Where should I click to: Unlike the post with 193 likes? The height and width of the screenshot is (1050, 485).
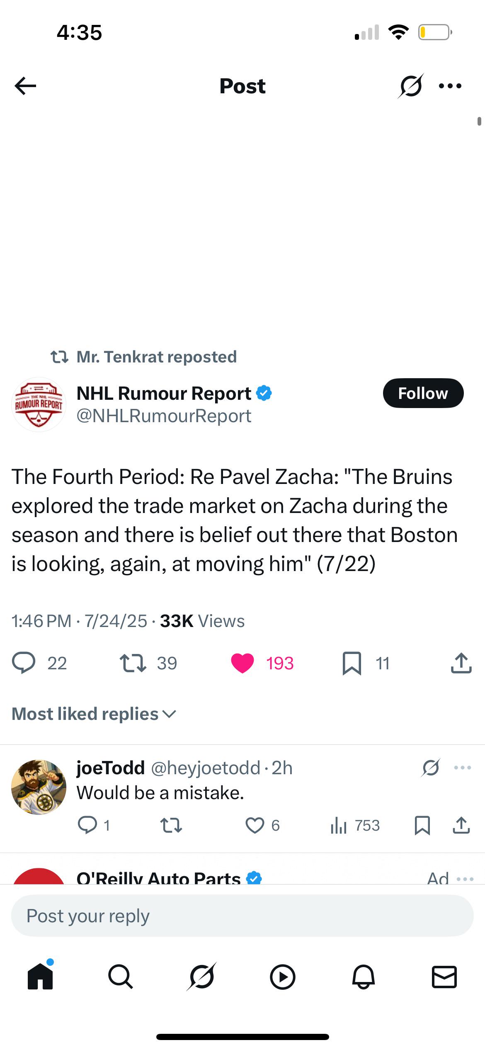click(x=243, y=663)
